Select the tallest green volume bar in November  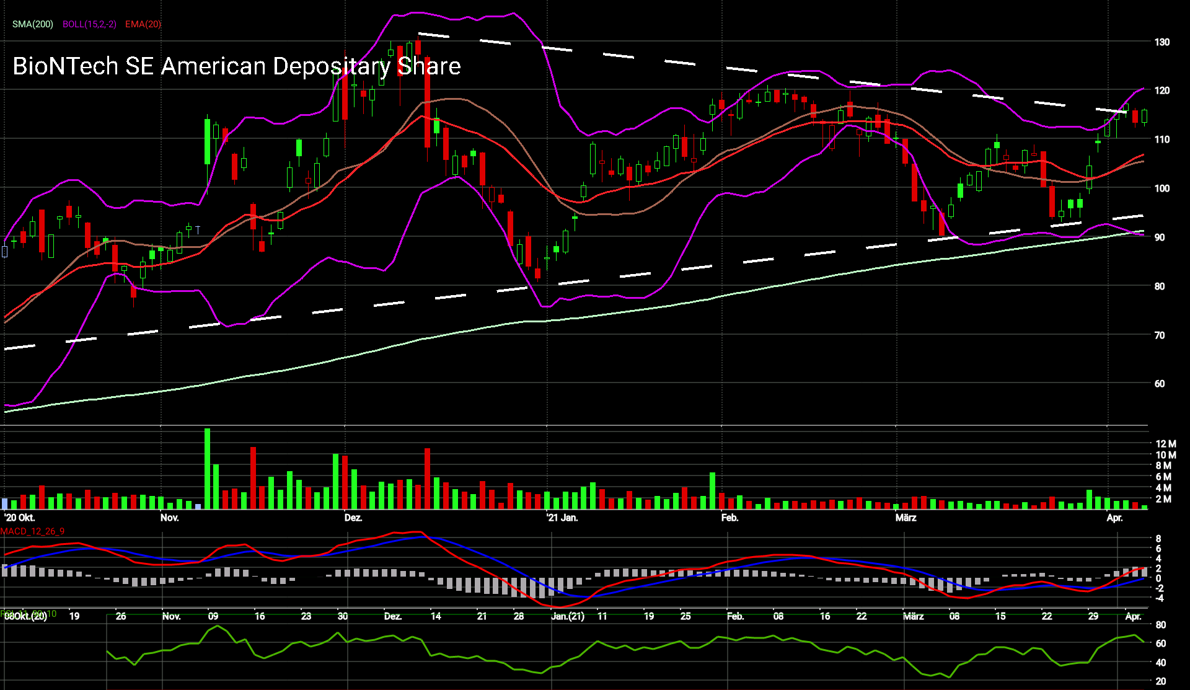207,469
